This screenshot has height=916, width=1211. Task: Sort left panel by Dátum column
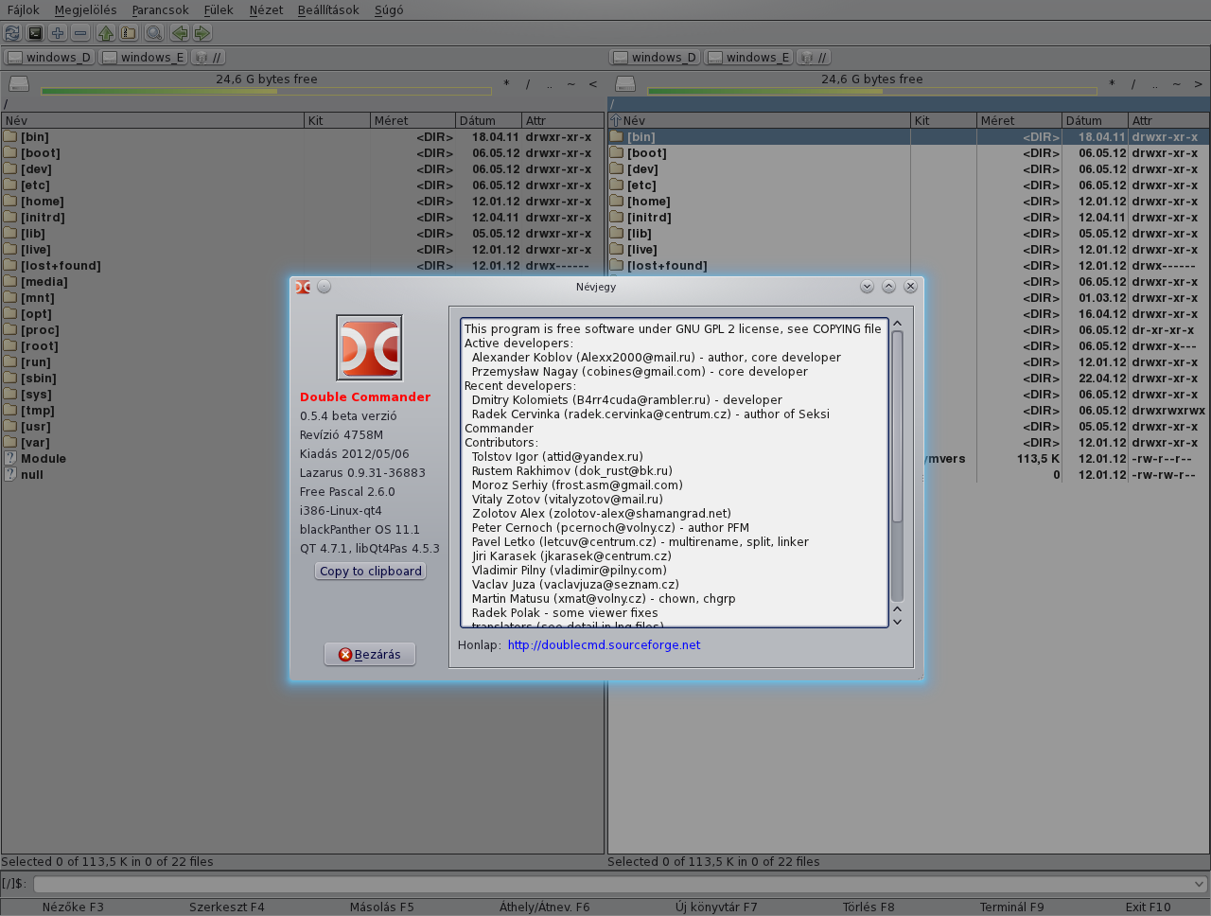coord(488,120)
